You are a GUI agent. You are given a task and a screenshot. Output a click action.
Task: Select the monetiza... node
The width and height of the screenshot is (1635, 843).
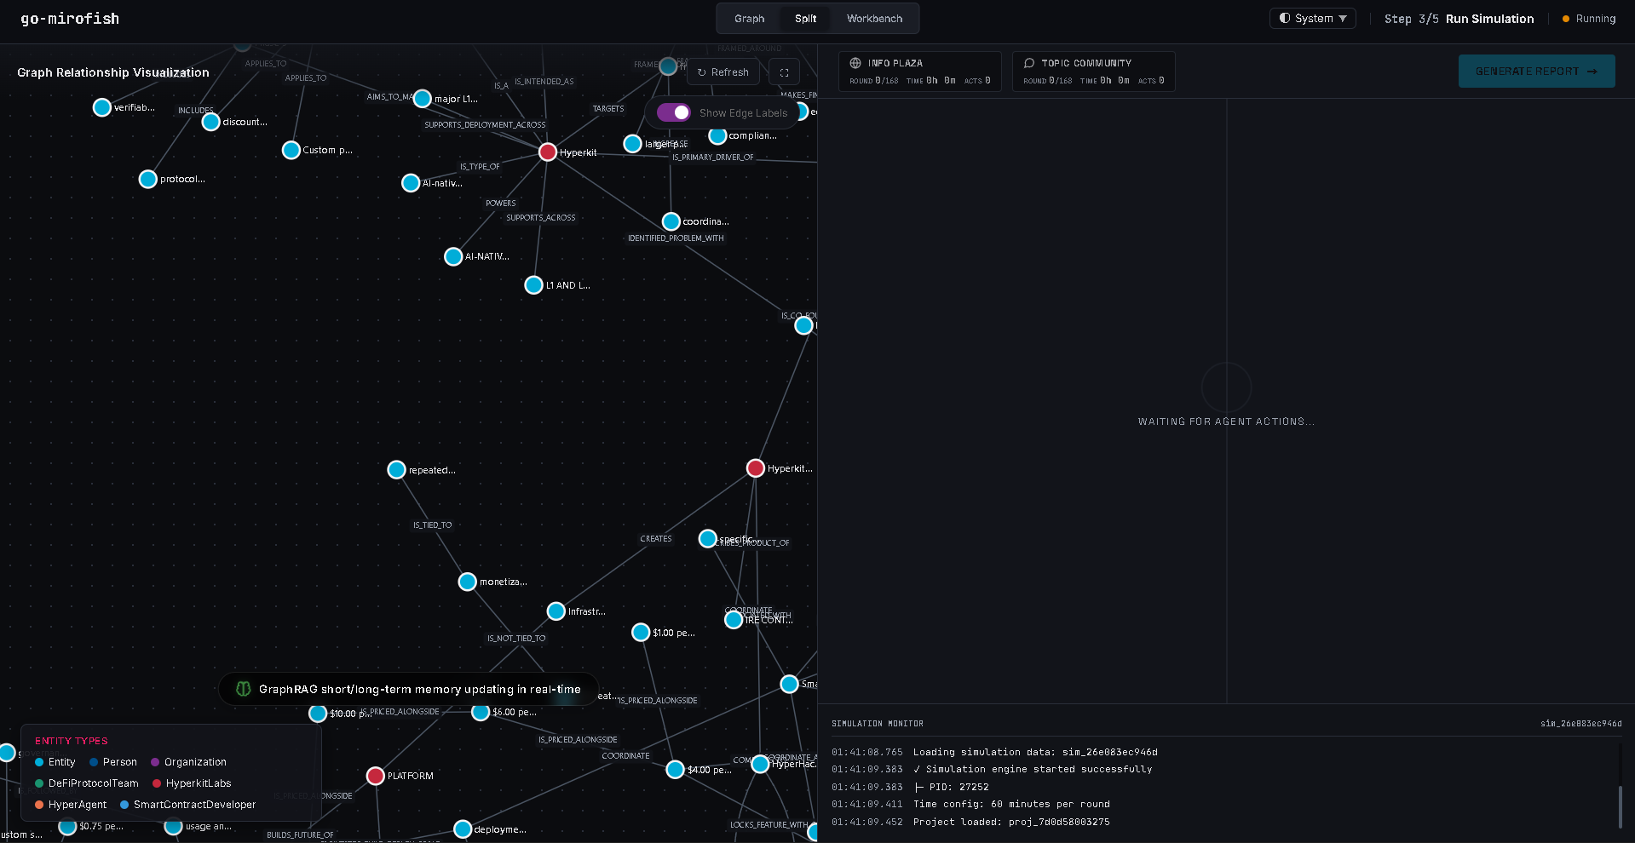(468, 582)
